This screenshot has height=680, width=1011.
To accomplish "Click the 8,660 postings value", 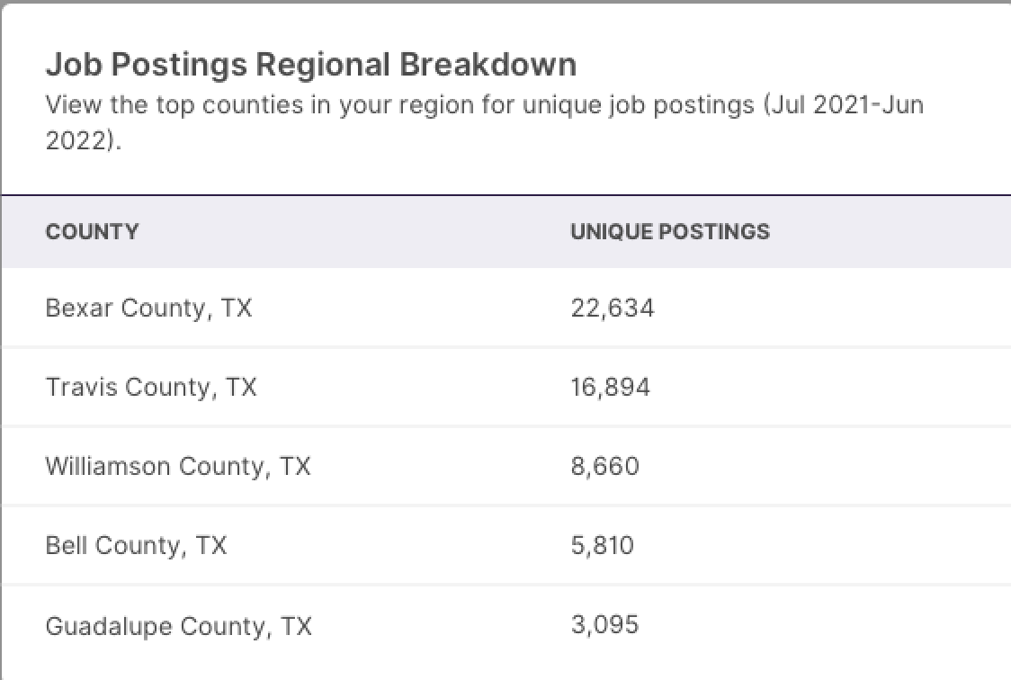I will (x=604, y=467).
